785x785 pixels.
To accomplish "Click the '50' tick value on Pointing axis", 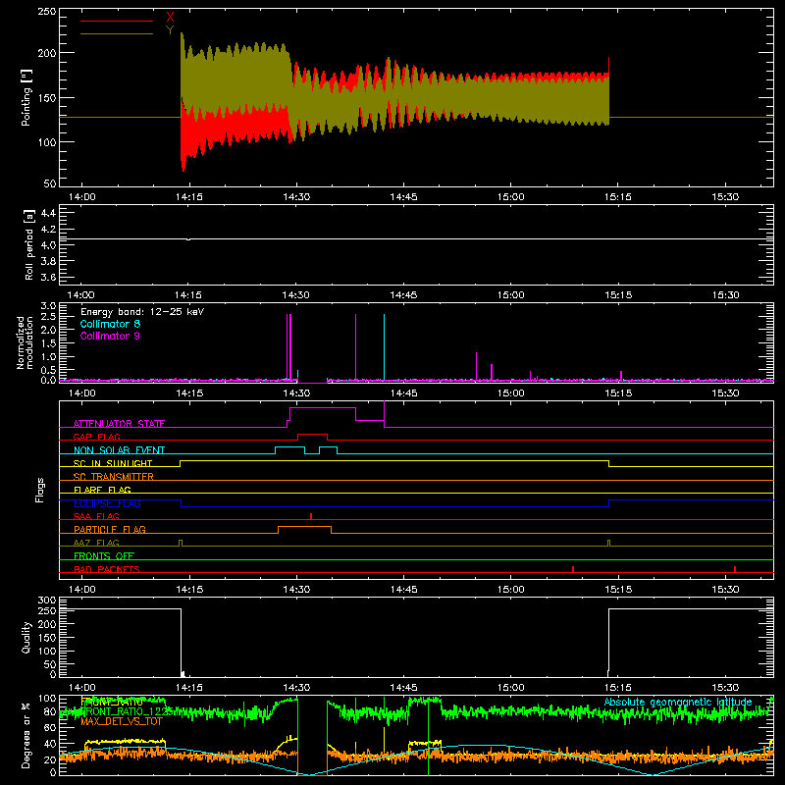I will [50, 183].
